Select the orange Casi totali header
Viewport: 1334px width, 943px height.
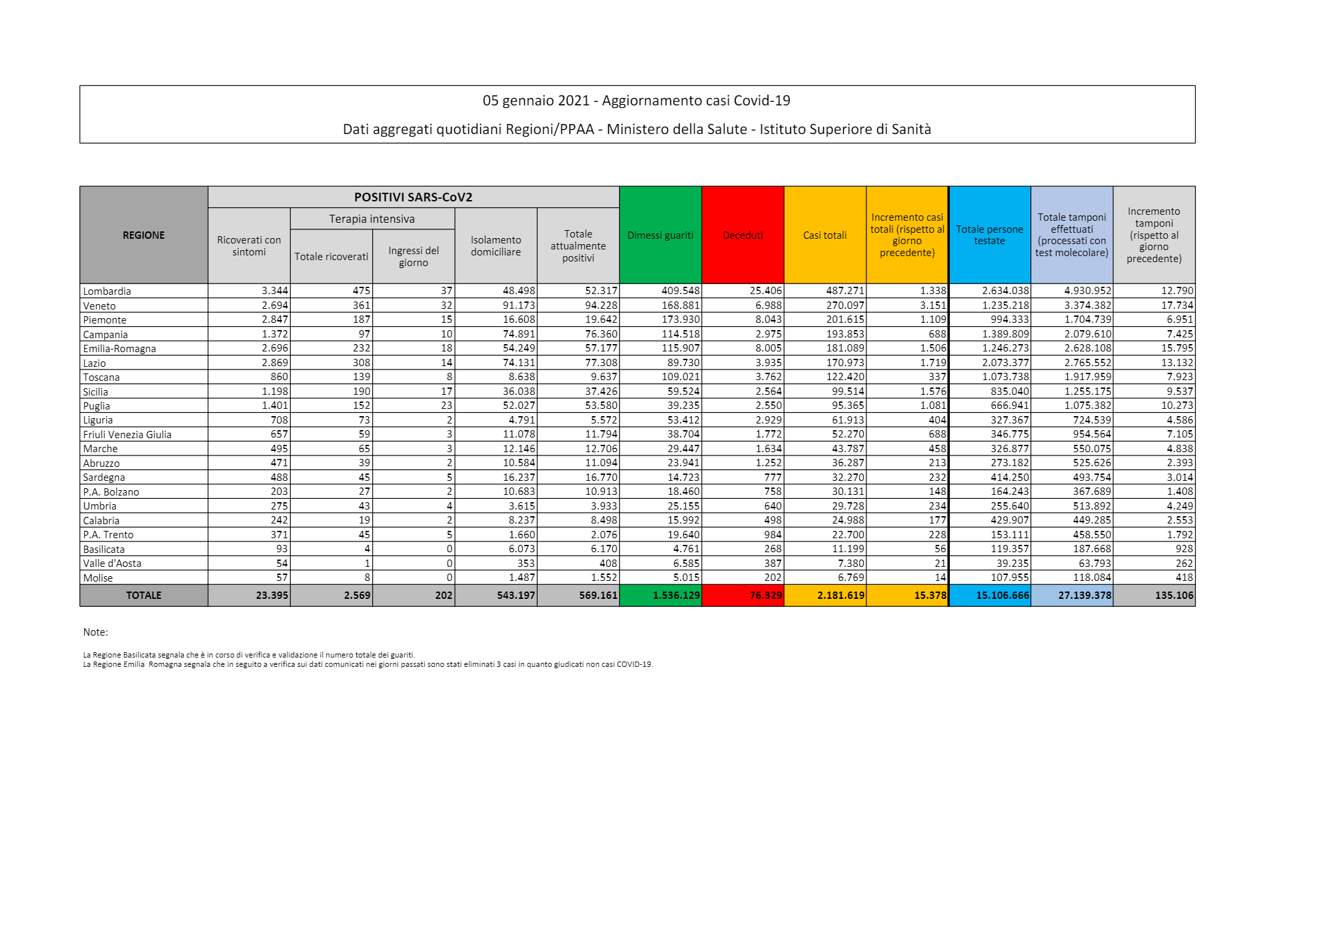pyautogui.click(x=824, y=235)
